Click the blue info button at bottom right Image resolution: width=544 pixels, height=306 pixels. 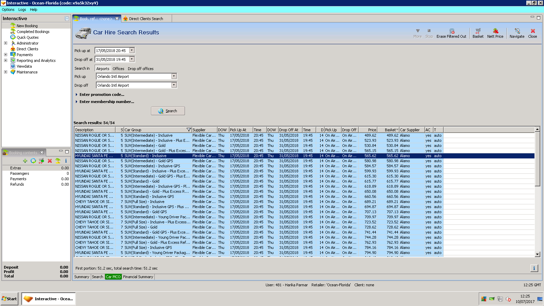[x=534, y=268]
